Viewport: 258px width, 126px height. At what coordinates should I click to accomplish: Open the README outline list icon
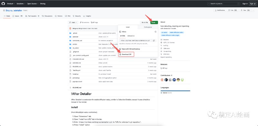70,88
